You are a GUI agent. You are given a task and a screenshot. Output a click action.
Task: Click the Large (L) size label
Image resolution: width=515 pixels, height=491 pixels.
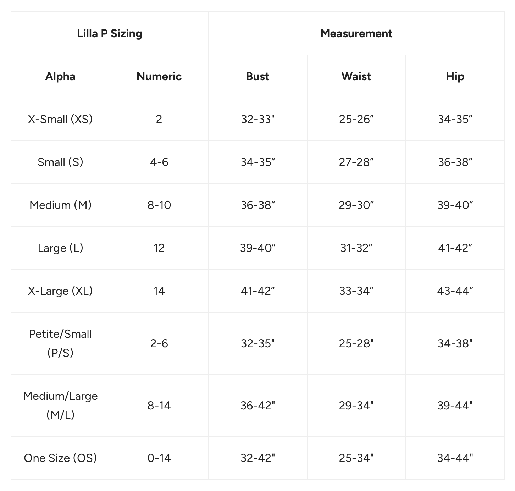point(60,248)
